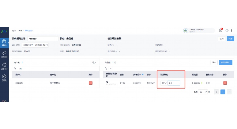Click the blue batch pricing button
This screenshot has width=237, height=129.
click(225, 62)
